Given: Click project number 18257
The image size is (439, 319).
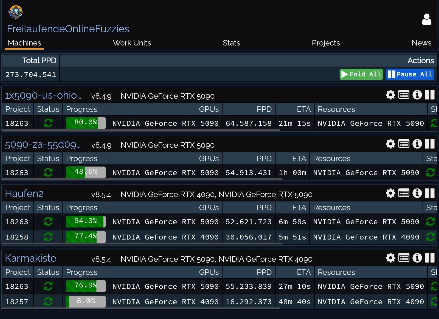Looking at the screenshot, I should [x=17, y=302].
